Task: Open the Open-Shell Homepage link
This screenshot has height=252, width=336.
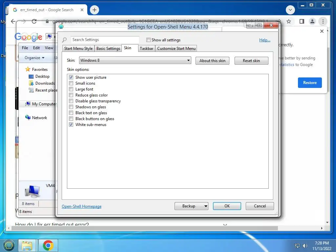Action: click(82, 206)
